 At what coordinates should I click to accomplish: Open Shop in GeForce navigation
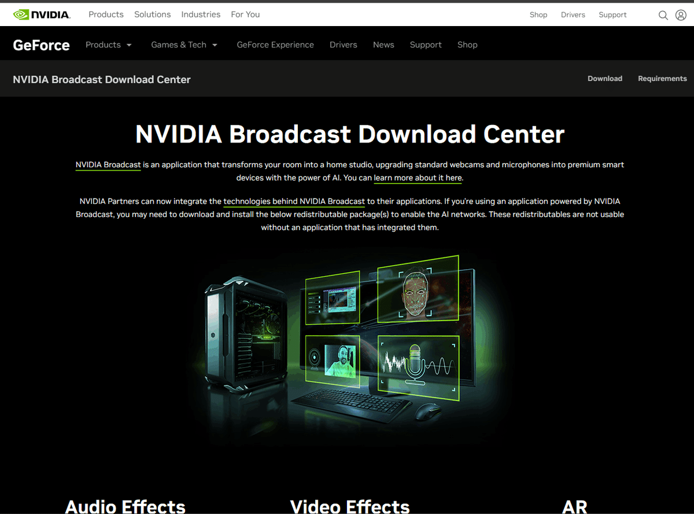click(x=467, y=45)
